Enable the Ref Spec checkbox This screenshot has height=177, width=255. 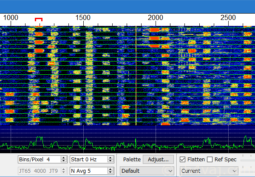click(209, 160)
